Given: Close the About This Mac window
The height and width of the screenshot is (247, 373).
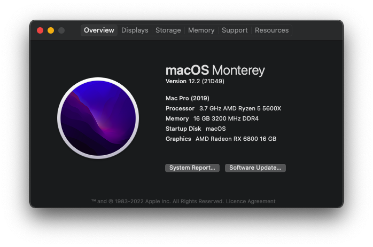Looking at the screenshot, I should (40, 30).
